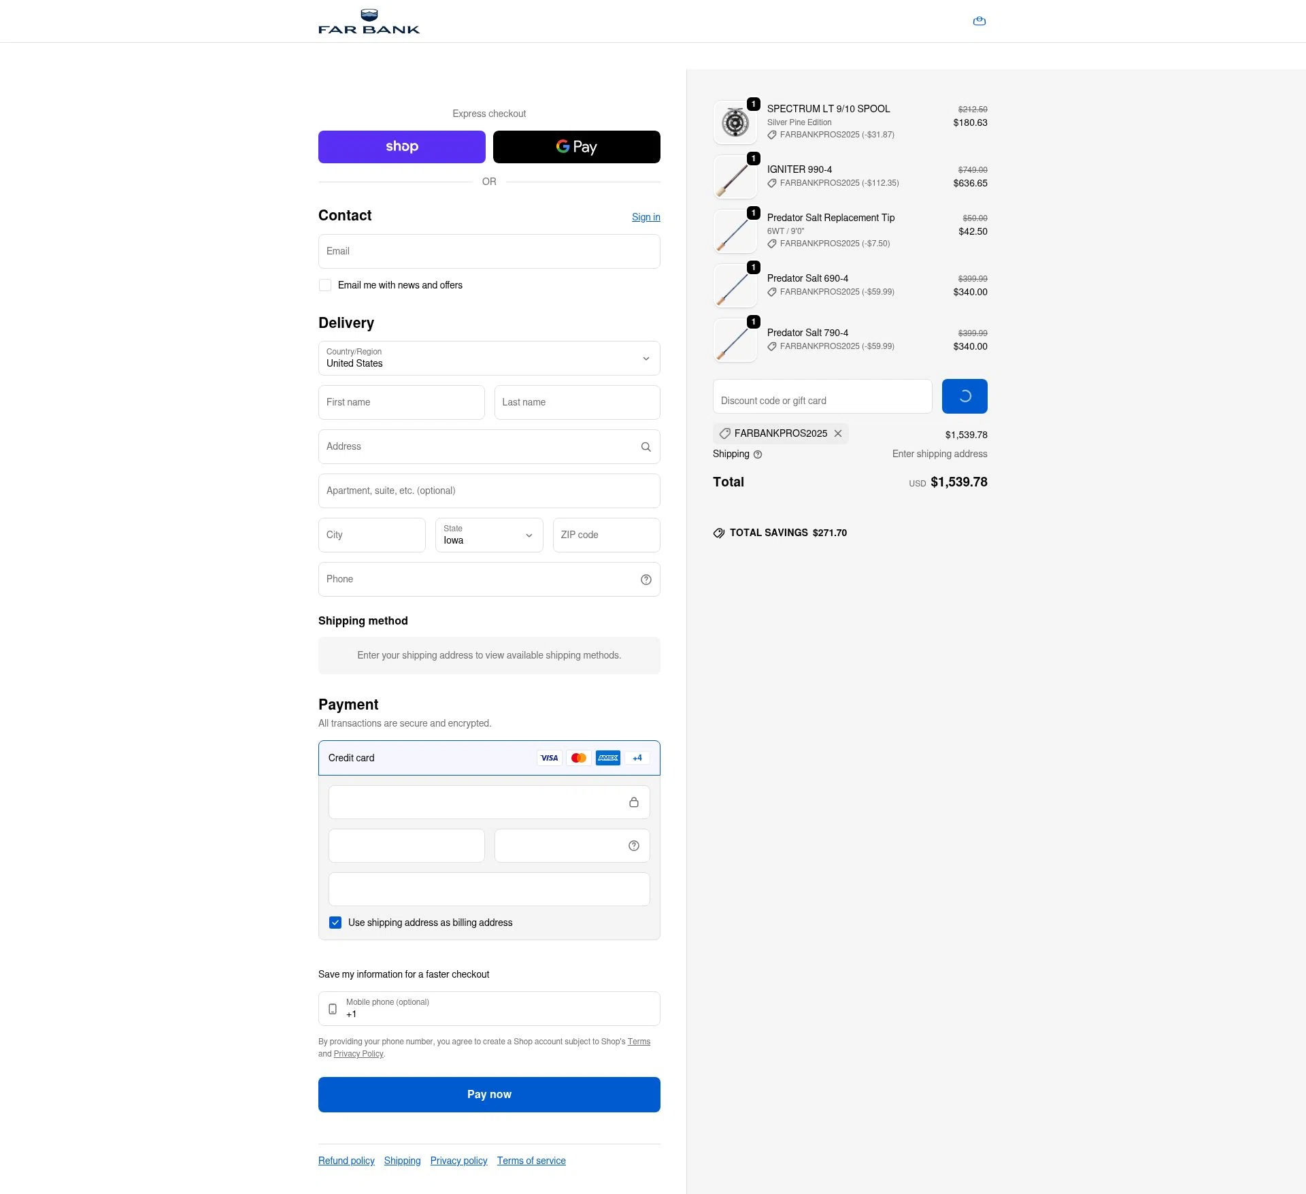
Task: Focus the card security code field
Action: pyautogui.click(x=572, y=846)
